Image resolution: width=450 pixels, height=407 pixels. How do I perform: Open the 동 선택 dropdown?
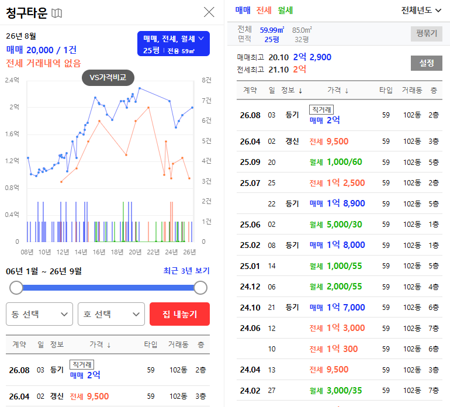tap(39, 314)
